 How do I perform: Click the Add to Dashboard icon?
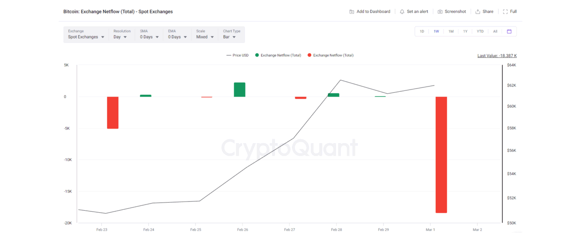coord(352,12)
